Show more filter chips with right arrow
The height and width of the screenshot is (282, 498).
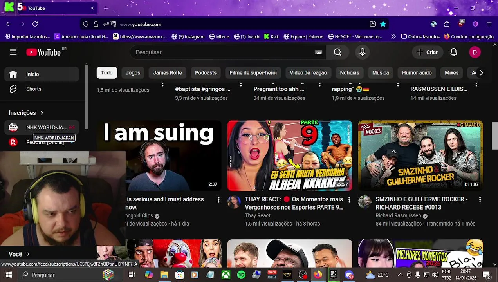tap(481, 73)
